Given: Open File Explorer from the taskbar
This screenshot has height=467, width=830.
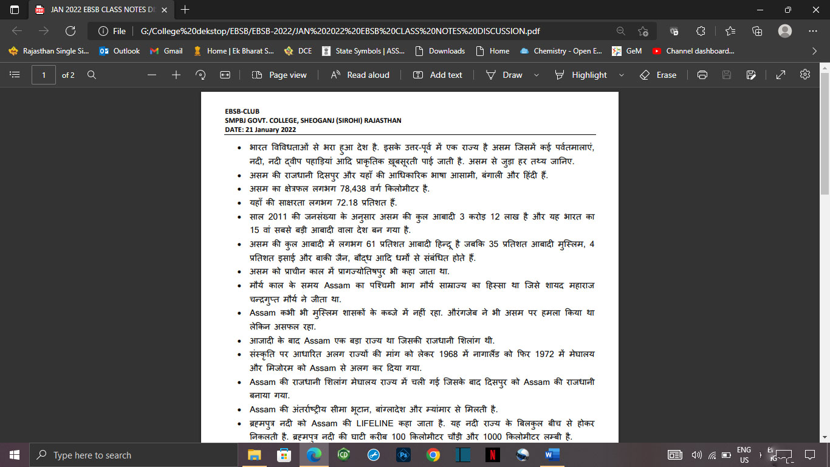Looking at the screenshot, I should tap(255, 455).
